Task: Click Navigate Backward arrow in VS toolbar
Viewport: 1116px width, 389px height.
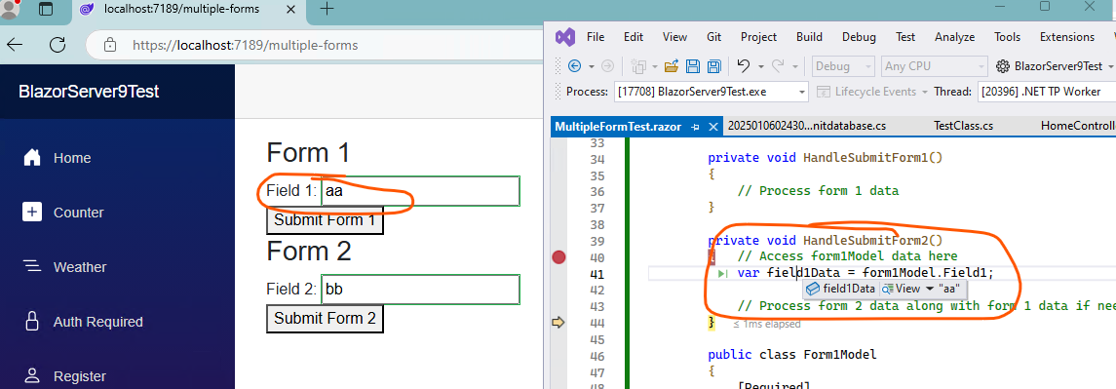Action: (x=575, y=66)
